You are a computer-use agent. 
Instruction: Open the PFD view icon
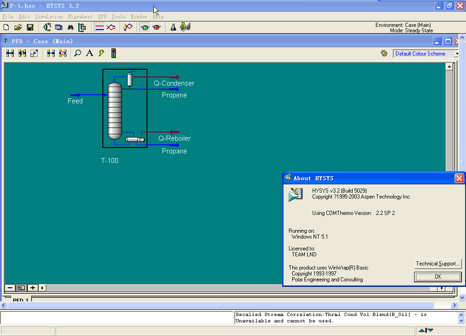pos(47,27)
